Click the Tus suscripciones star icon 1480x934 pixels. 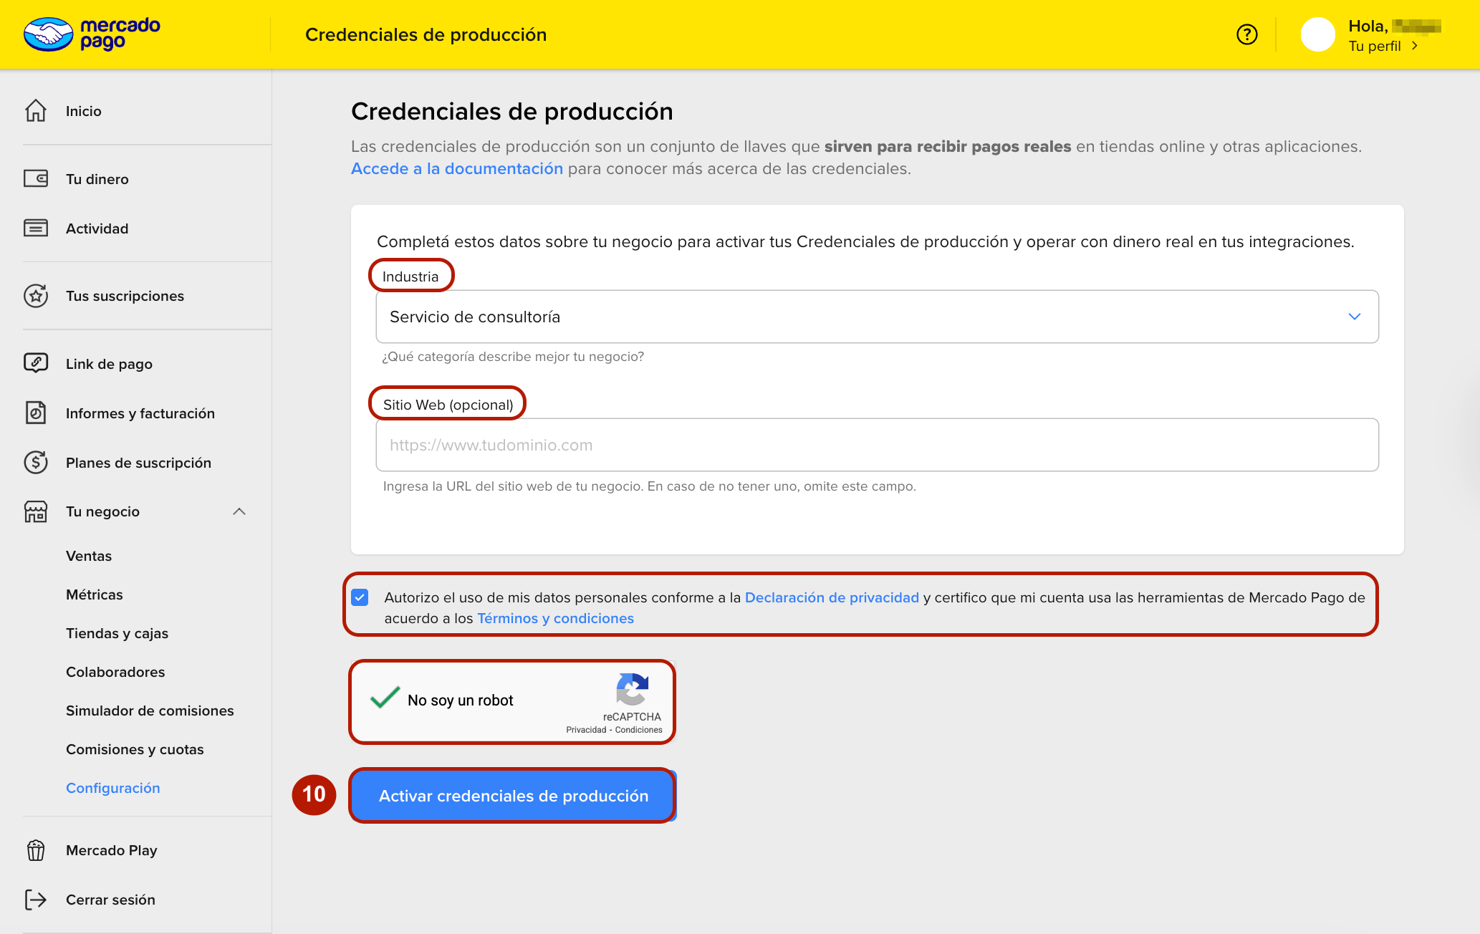[x=36, y=296]
